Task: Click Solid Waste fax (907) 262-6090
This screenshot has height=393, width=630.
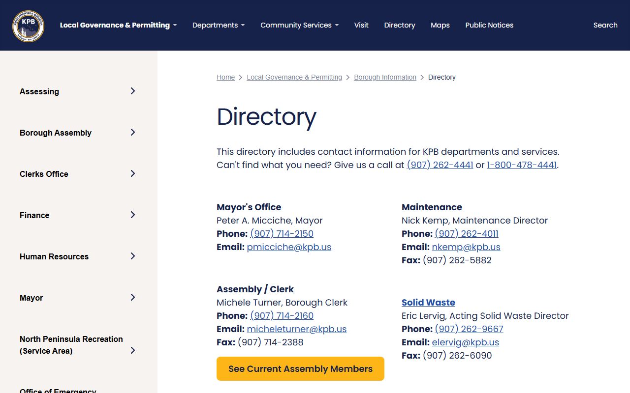Action: pos(457,356)
